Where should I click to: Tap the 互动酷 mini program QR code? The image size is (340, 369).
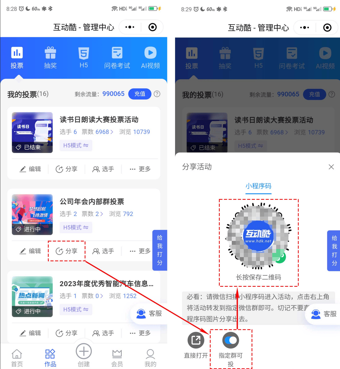tap(258, 235)
